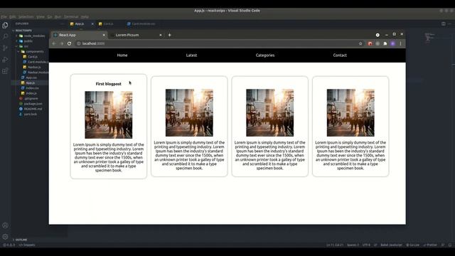Open the purple profile avatar in browser
The width and height of the screenshot is (455, 256).
392,43
